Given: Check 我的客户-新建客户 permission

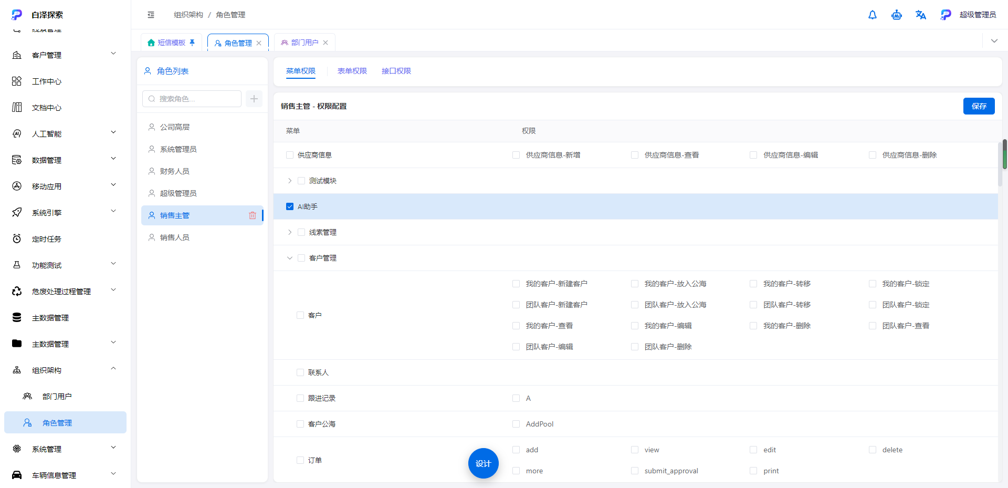Looking at the screenshot, I should coord(516,284).
